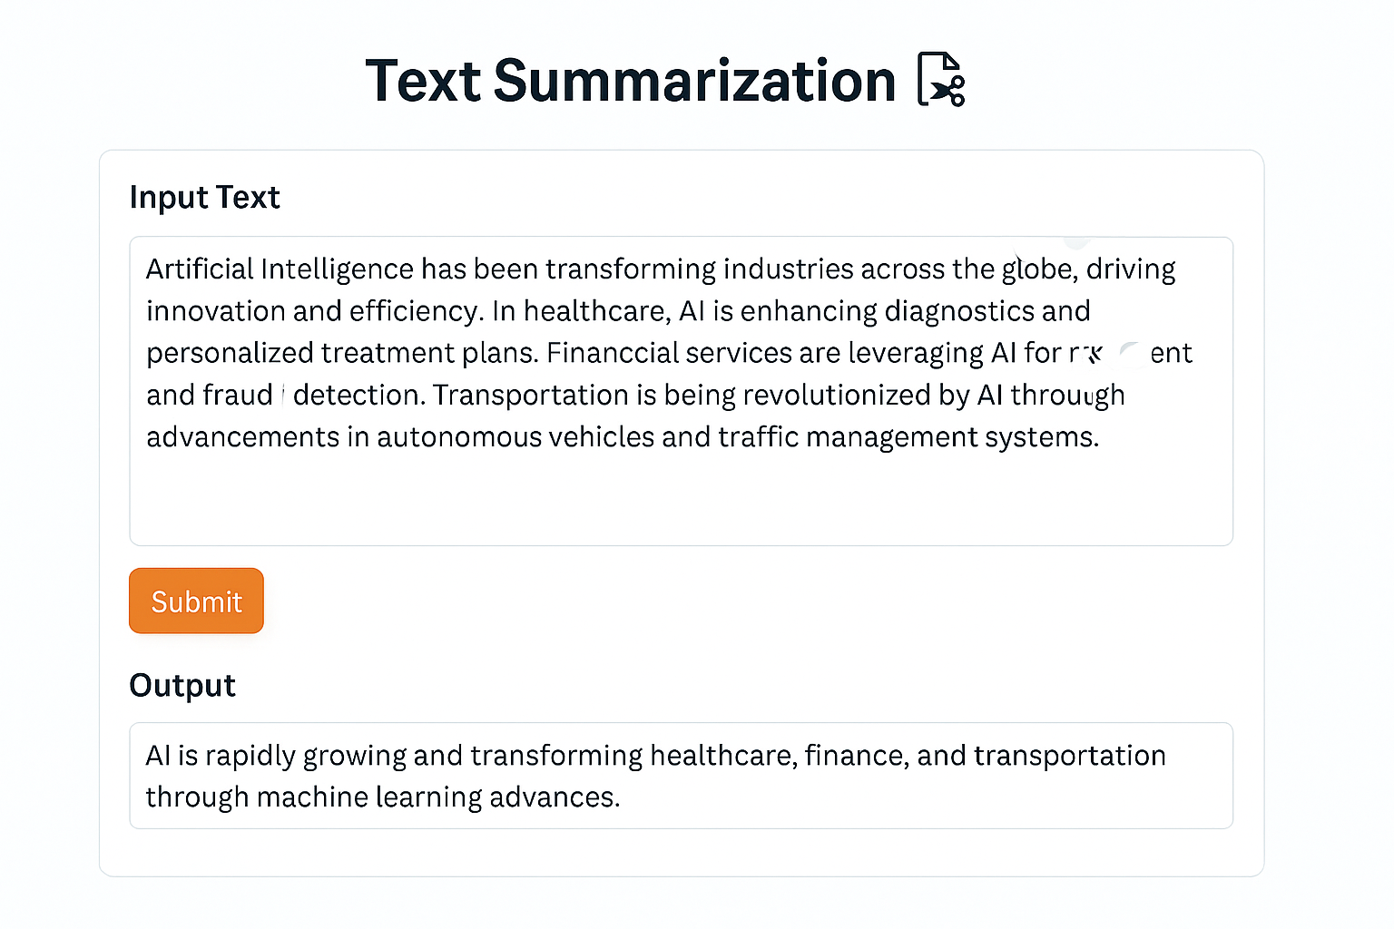This screenshot has width=1394, height=929.
Task: Click the misspelled word "throuugh" in the input
Action: (x=1067, y=396)
